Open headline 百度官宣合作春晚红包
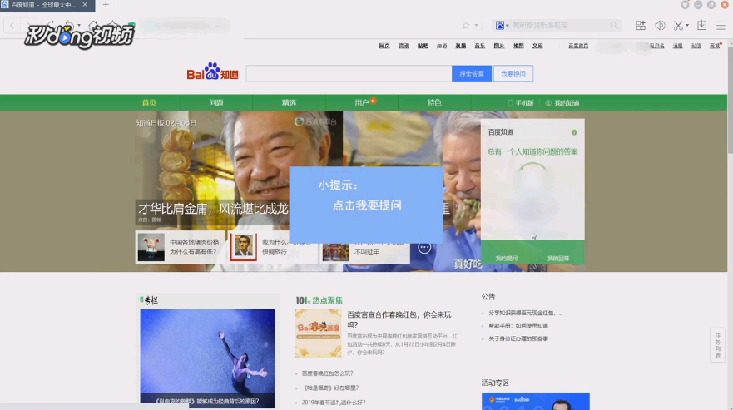Image resolution: width=733 pixels, height=410 pixels. (399, 319)
